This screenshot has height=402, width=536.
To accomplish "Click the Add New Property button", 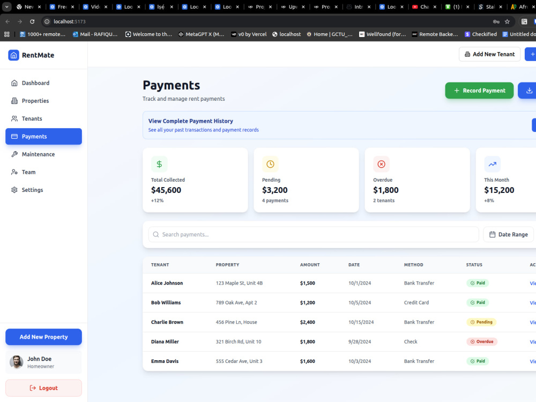I will pyautogui.click(x=44, y=337).
